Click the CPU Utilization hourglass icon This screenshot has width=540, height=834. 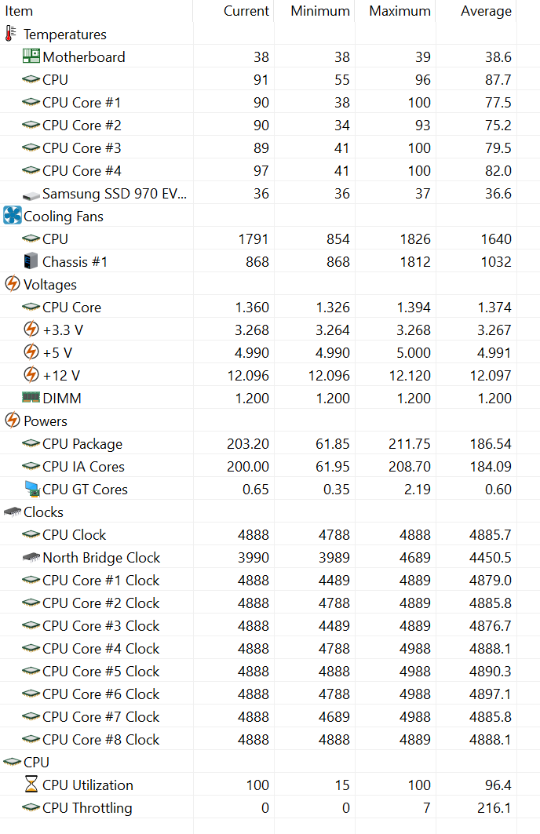(x=31, y=785)
